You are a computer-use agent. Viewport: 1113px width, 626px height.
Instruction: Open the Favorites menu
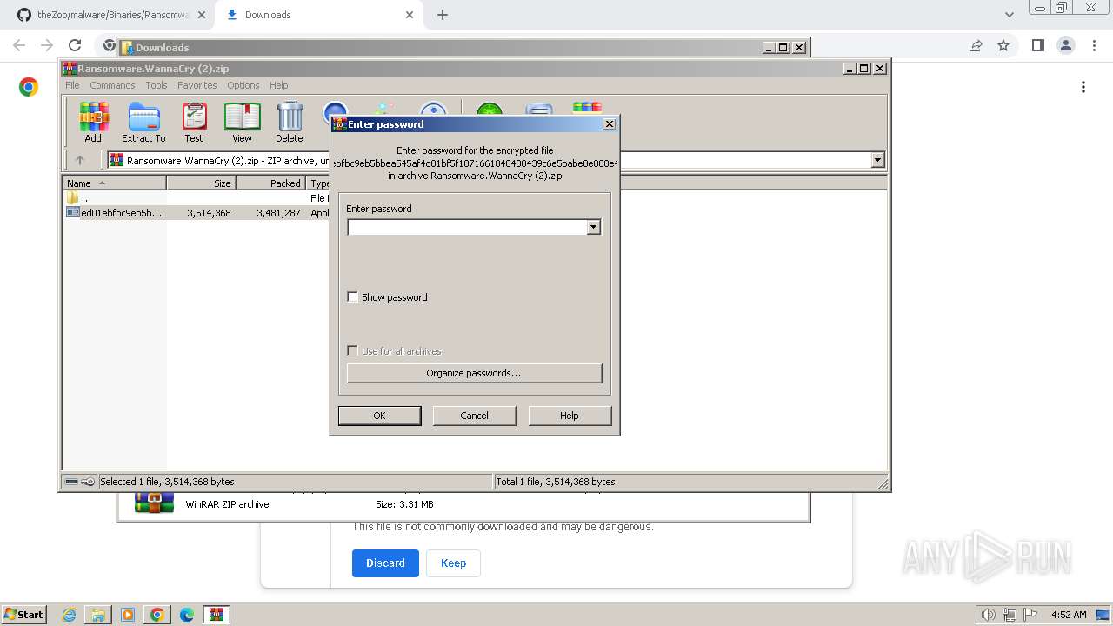point(197,85)
